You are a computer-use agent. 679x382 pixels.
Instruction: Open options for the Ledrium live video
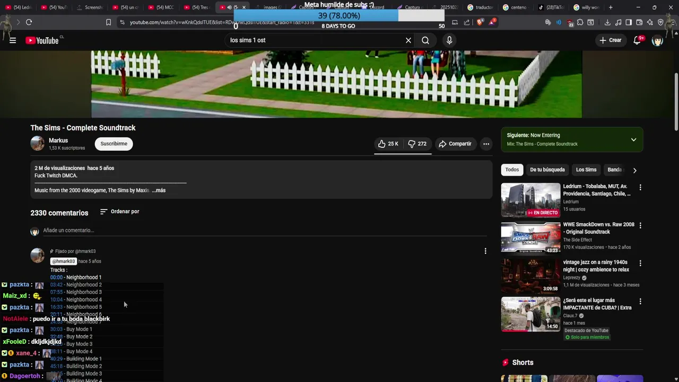point(640,187)
